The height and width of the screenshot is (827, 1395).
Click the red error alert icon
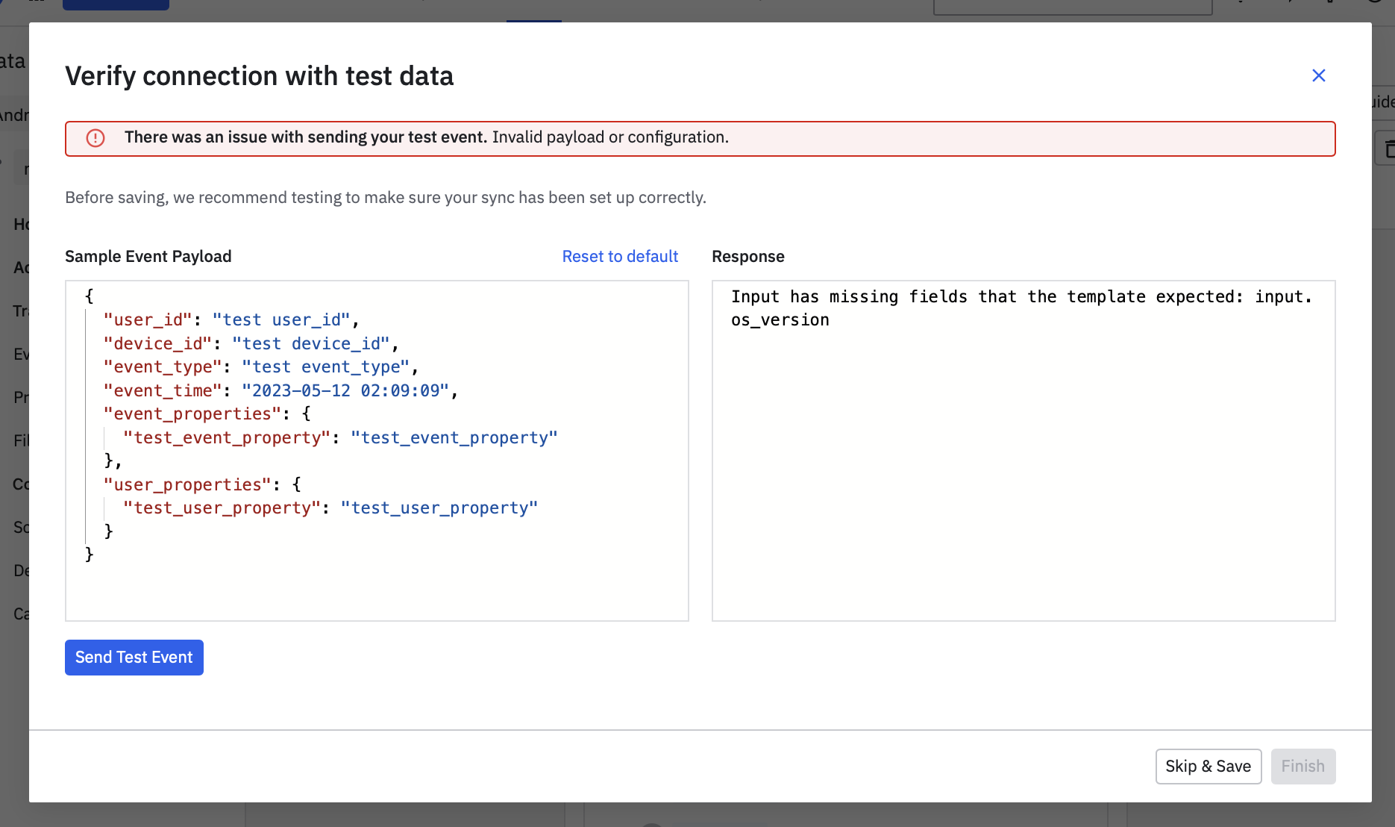[x=95, y=138]
